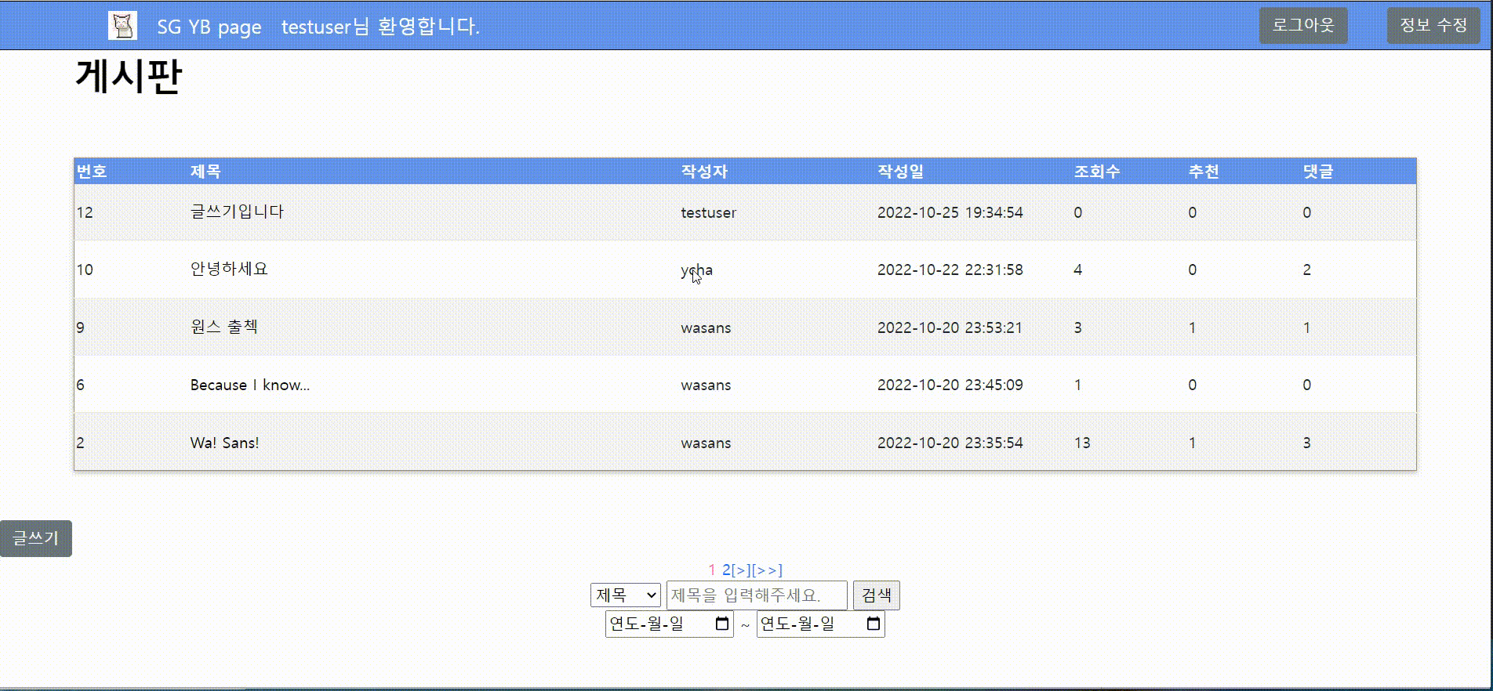Click the [>>] last page link
The height and width of the screenshot is (691, 1493).
tap(767, 570)
